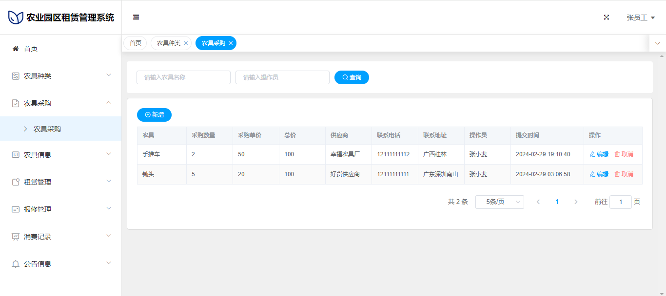Click the 查询 search button
666x296 pixels.
pos(352,77)
